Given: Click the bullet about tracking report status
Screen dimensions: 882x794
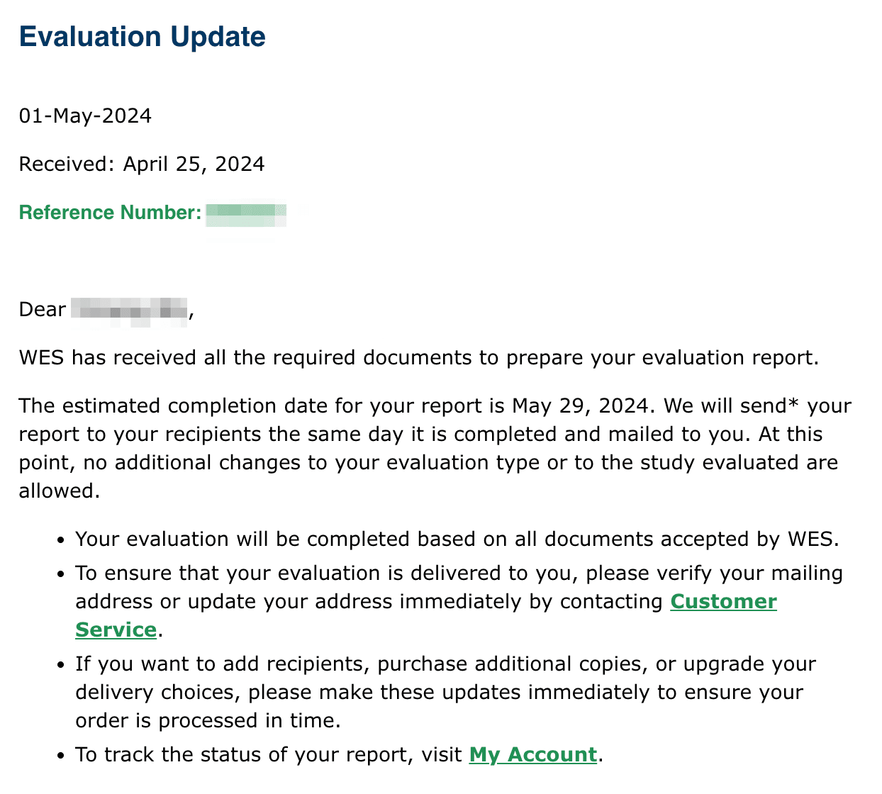Looking at the screenshot, I should [x=340, y=755].
